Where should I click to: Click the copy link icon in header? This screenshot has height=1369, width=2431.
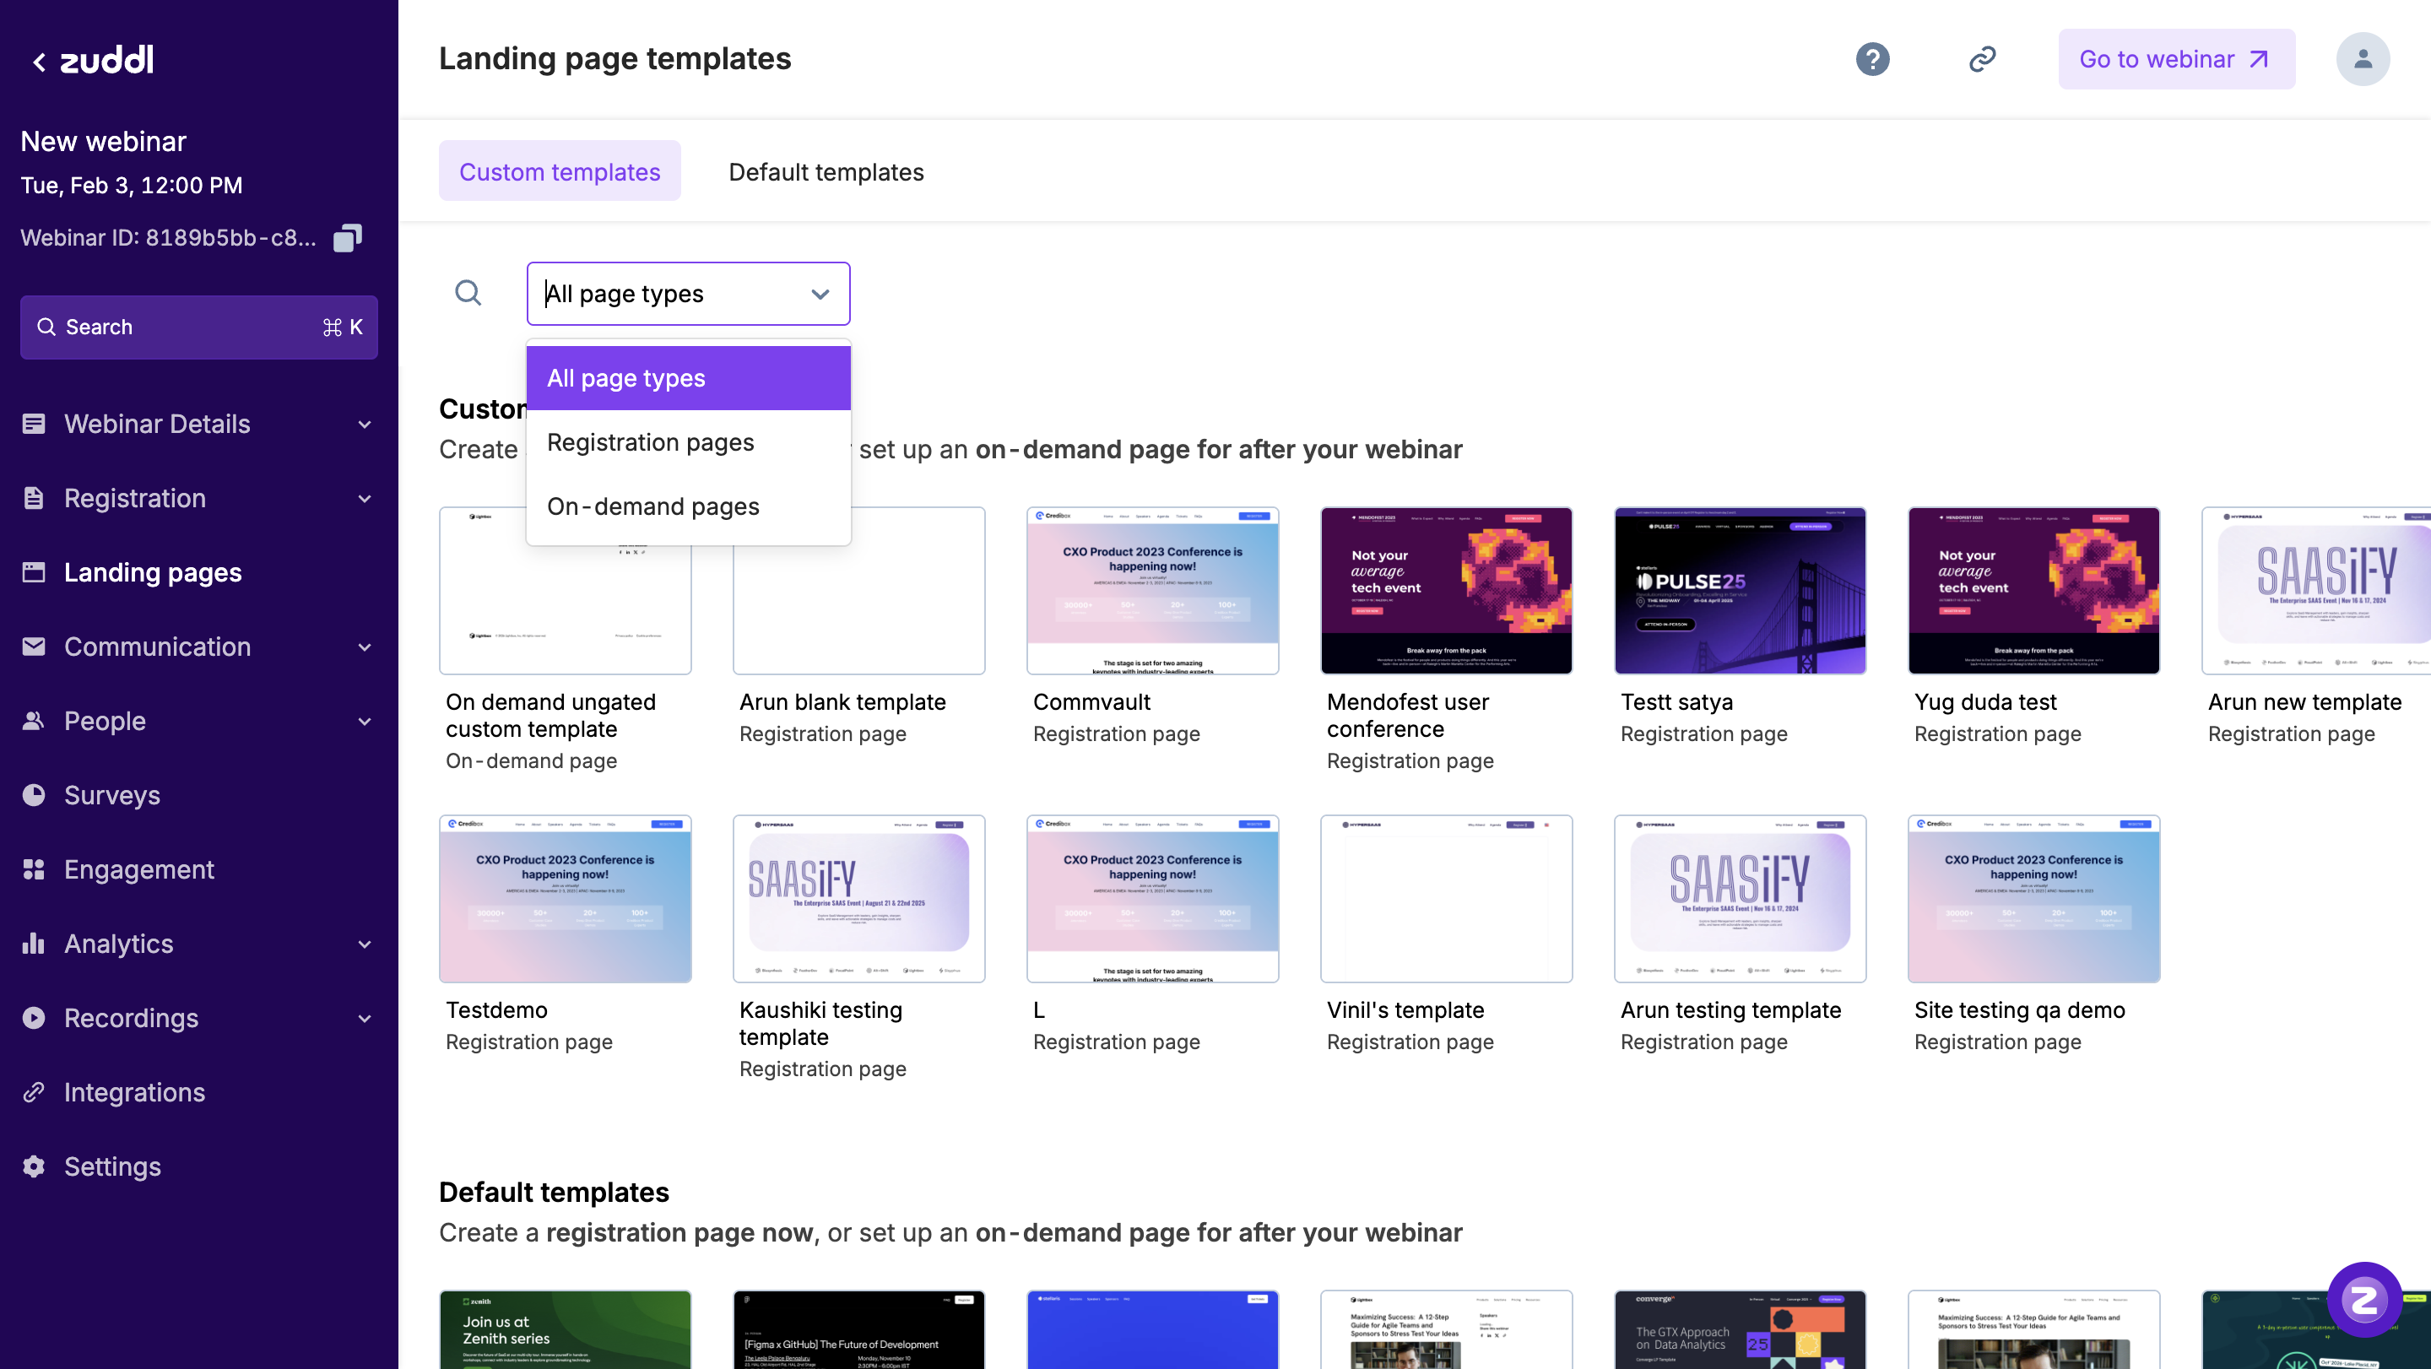point(1982,59)
